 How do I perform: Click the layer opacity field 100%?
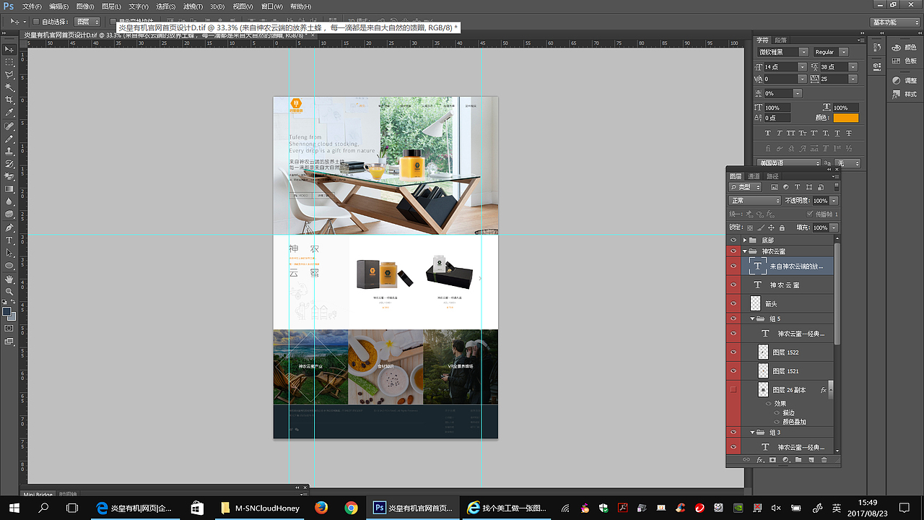(820, 201)
